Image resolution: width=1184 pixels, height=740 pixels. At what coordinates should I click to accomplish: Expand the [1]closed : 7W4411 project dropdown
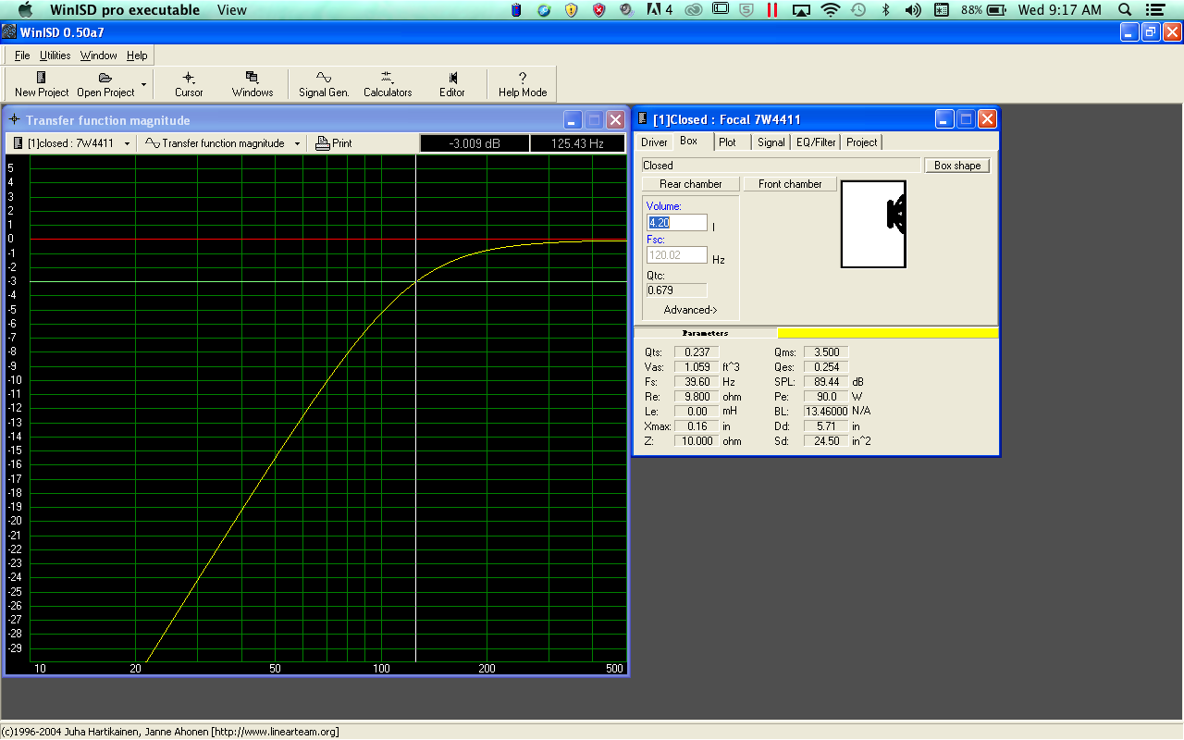pos(129,143)
